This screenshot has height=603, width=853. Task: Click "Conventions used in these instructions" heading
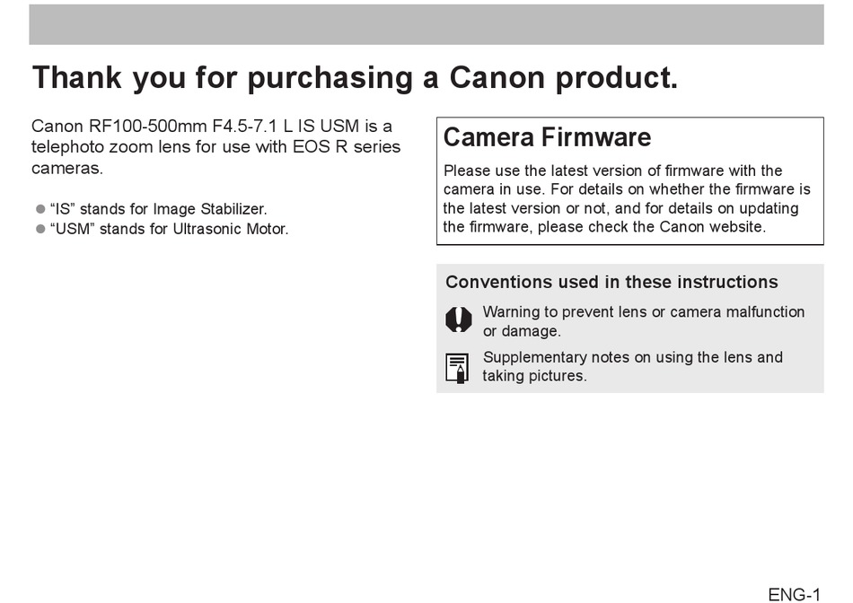tap(611, 282)
